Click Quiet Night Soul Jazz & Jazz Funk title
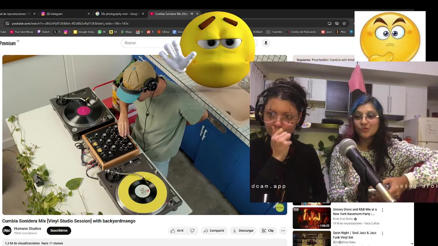 point(355,235)
